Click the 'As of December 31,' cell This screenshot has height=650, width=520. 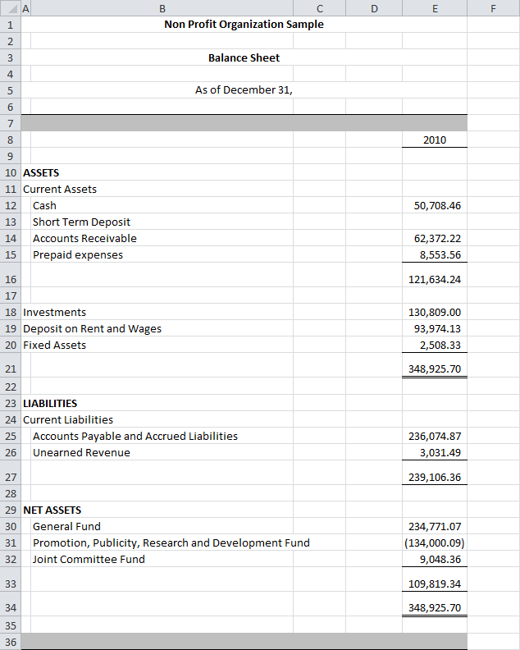tap(244, 90)
